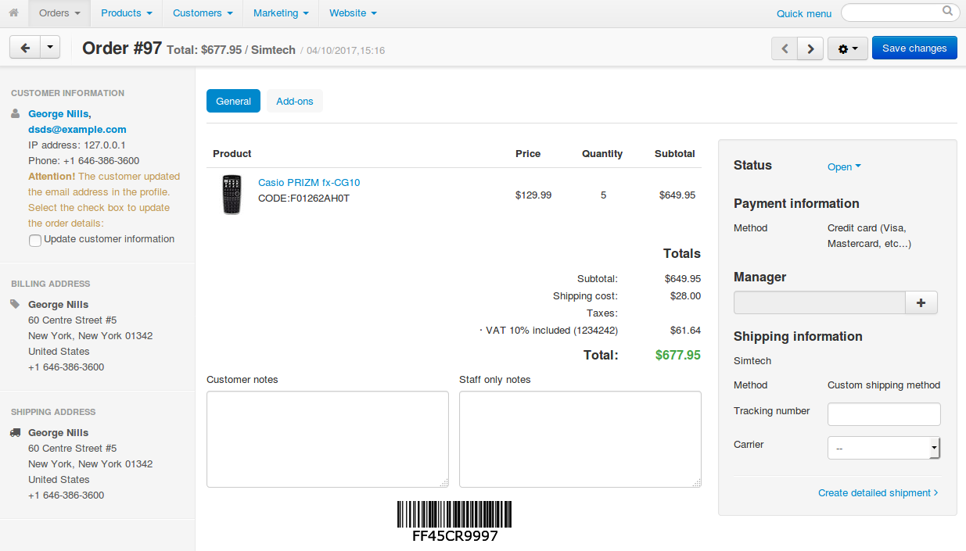The height and width of the screenshot is (551, 966).
Task: Click the IP address 127.0.0.1 text
Action: 77,145
